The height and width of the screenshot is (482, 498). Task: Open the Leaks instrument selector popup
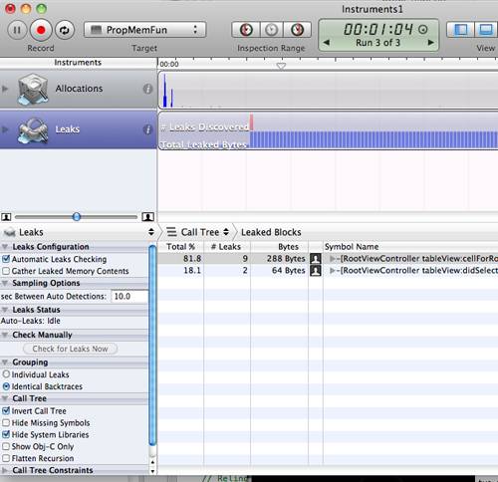pyautogui.click(x=79, y=232)
